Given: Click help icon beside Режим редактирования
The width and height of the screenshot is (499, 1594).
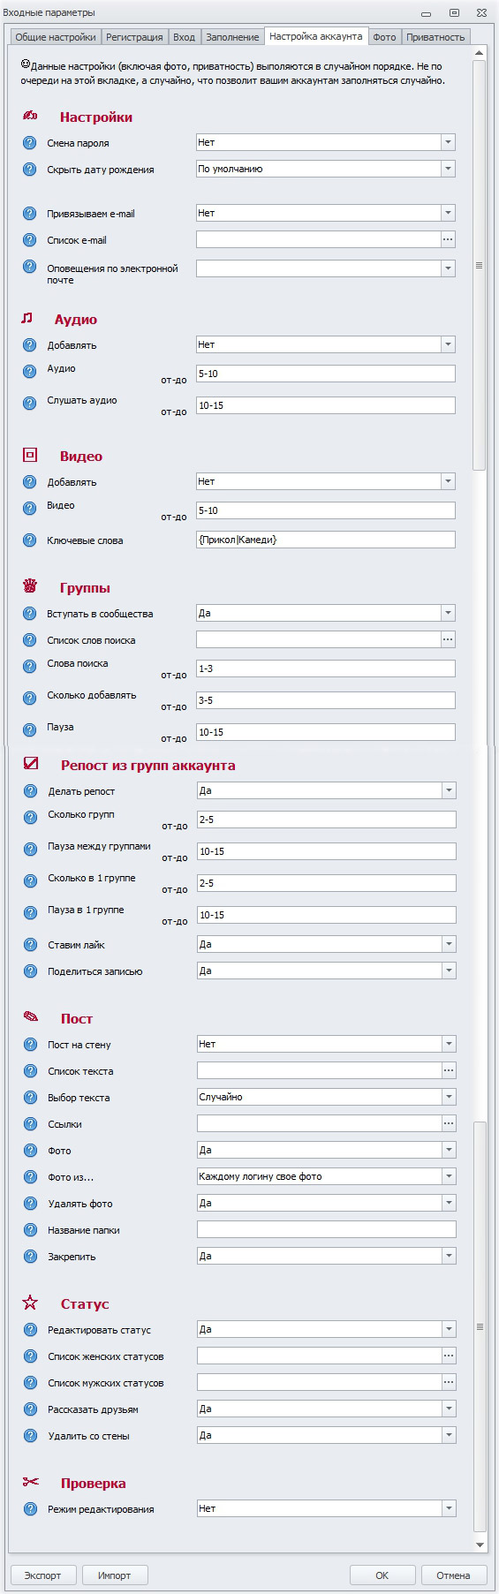Looking at the screenshot, I should pyautogui.click(x=30, y=1509).
